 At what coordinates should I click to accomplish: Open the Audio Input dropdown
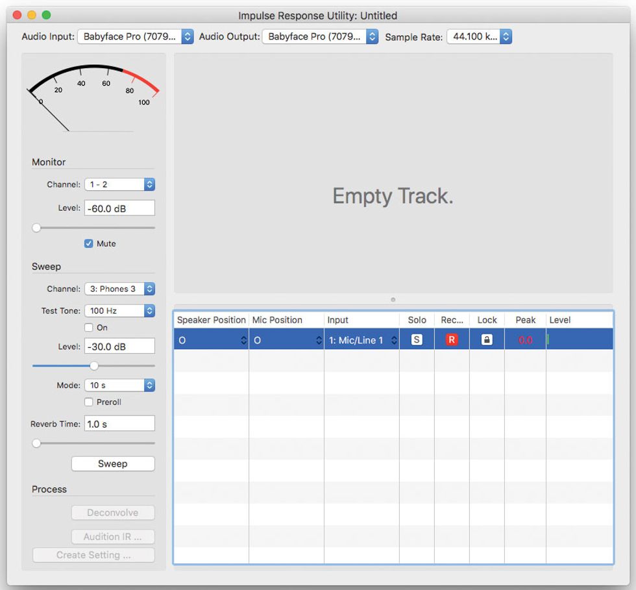tap(135, 37)
